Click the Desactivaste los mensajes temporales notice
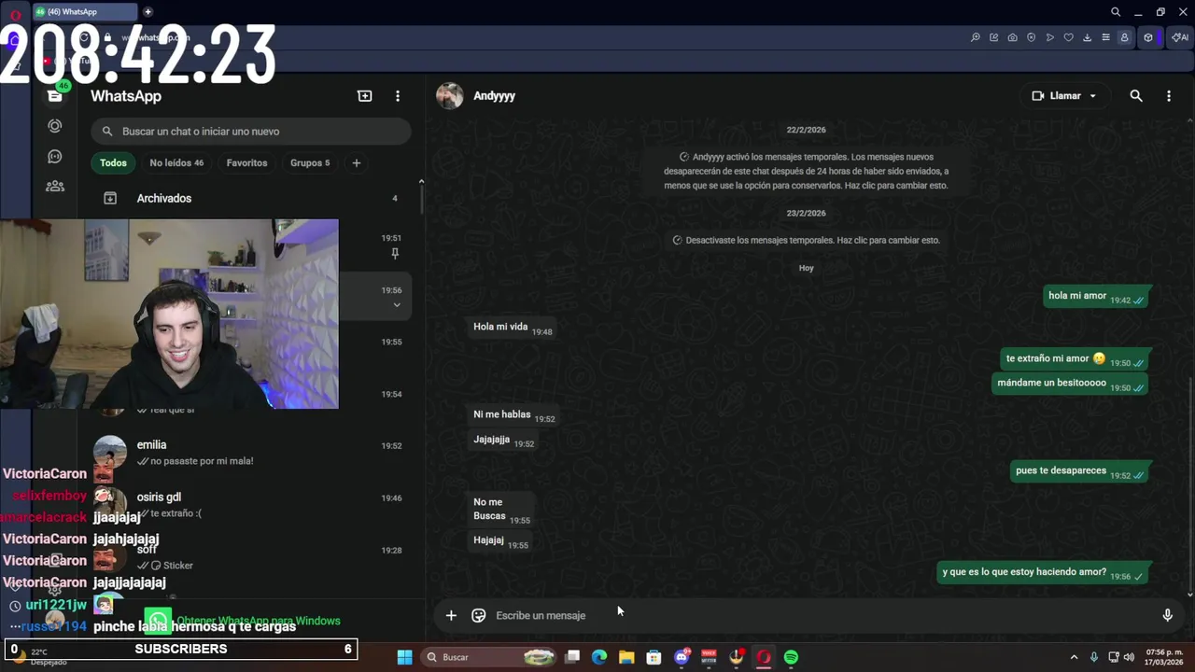This screenshot has width=1195, height=672. [x=807, y=240]
